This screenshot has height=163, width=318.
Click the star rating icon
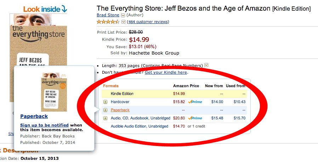pos(108,22)
